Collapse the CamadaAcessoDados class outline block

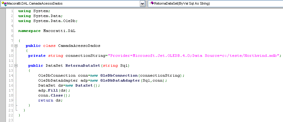pyautogui.click(x=16, y=46)
